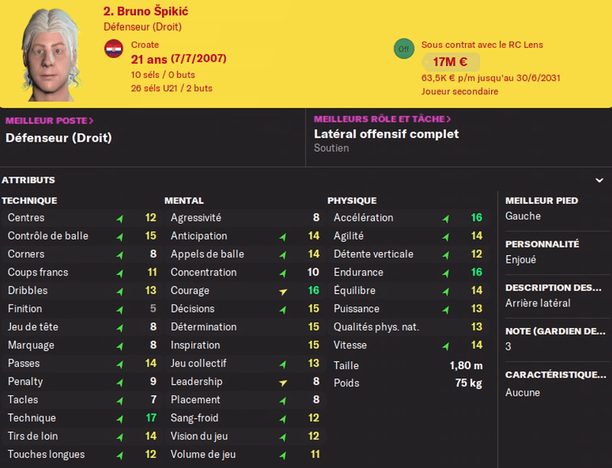612x468 pixels.
Task: Click the green arrow beside Vitesse
Action: 446,345
